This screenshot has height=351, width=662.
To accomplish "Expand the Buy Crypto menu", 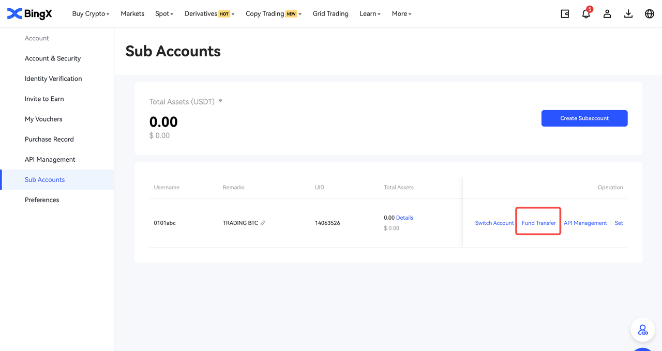I will [x=91, y=14].
